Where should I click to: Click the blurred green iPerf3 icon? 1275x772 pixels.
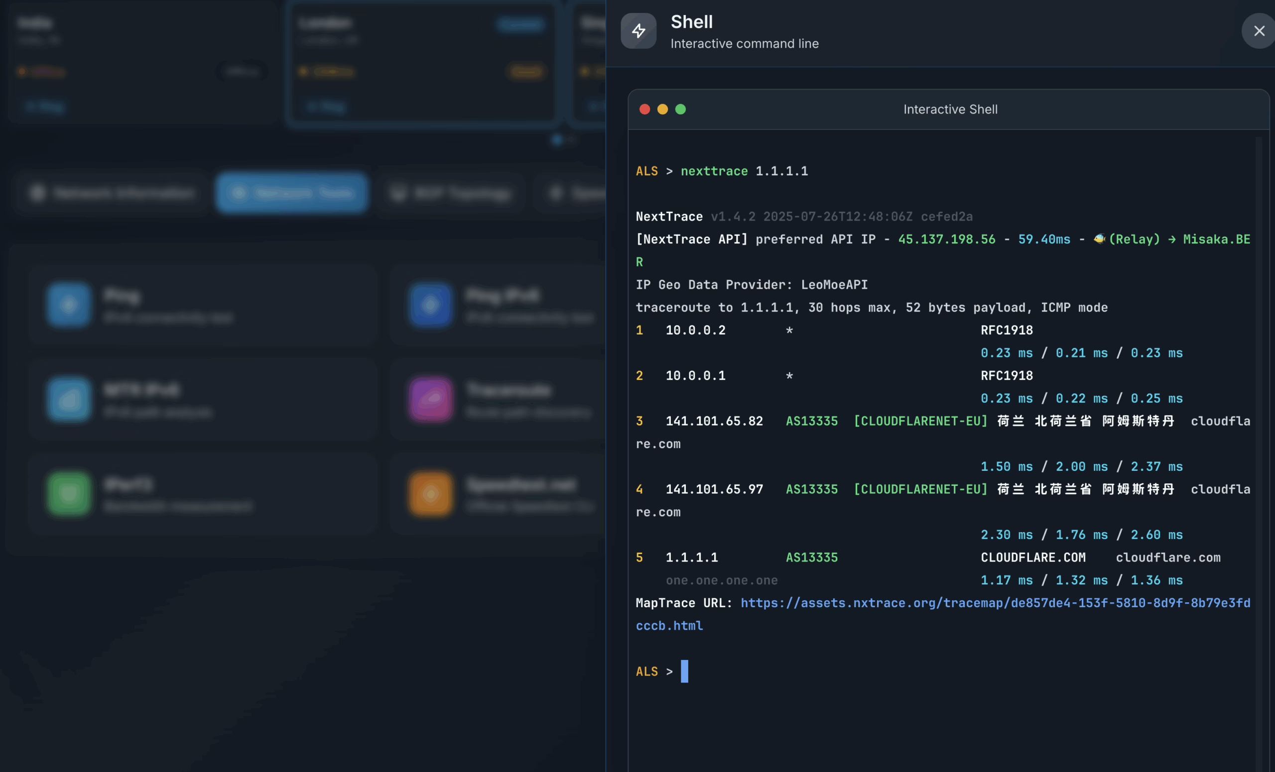(69, 494)
